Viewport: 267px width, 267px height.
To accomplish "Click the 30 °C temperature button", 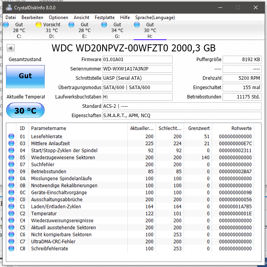I will tap(25, 111).
